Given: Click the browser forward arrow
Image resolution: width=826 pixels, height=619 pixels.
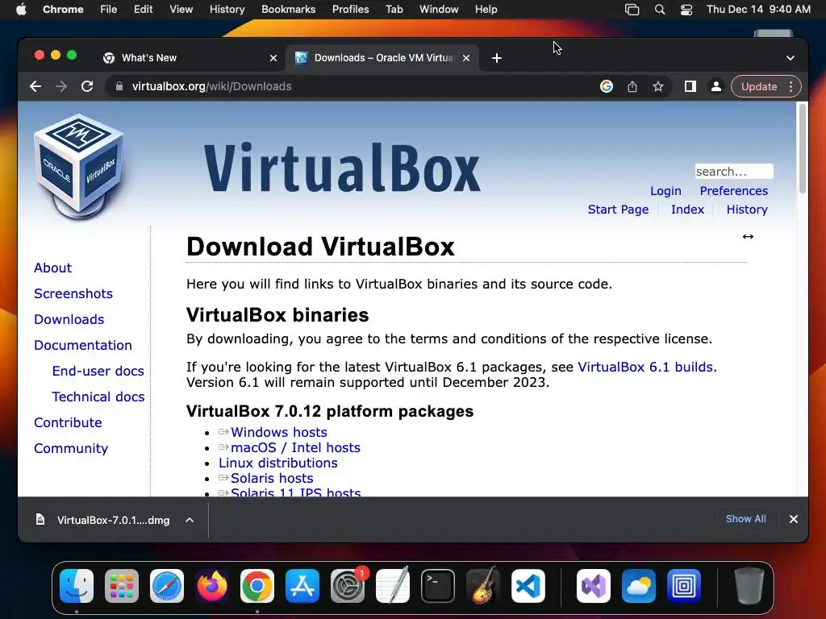Looking at the screenshot, I should pyautogui.click(x=61, y=86).
